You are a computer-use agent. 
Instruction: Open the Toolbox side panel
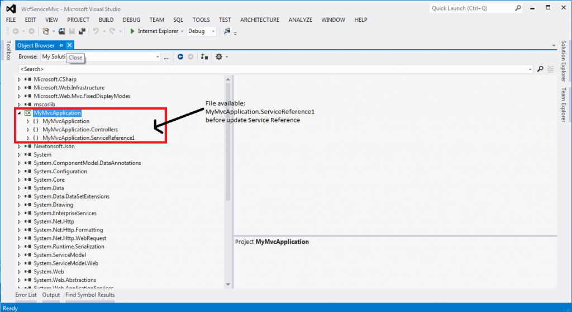[8, 50]
